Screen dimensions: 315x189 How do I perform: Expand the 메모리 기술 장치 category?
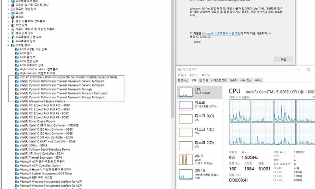click(8, 9)
